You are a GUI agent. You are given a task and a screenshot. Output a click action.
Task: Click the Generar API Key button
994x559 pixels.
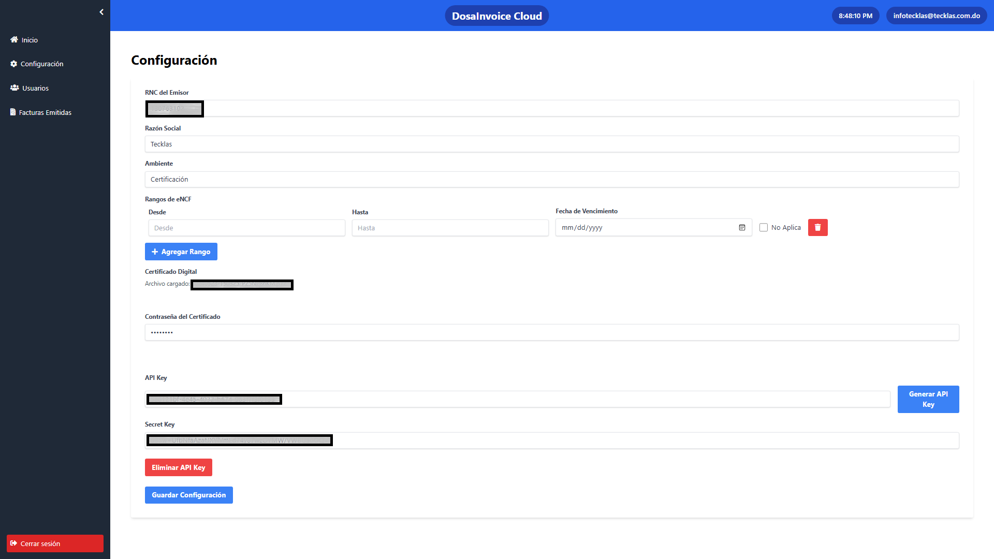[x=928, y=399]
